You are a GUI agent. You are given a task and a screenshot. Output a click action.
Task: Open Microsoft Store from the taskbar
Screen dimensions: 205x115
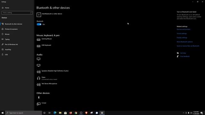click(x=65, y=113)
